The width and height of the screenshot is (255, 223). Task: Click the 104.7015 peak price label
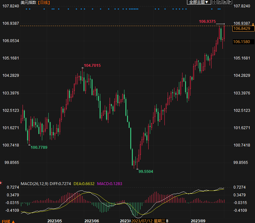click(92, 66)
